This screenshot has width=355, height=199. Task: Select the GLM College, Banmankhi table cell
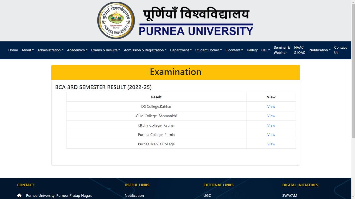[x=156, y=116]
